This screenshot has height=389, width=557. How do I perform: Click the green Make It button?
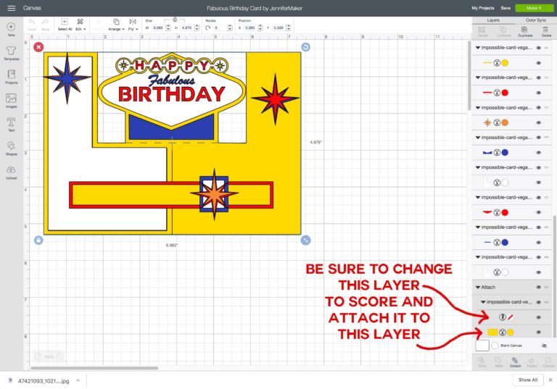pos(534,8)
